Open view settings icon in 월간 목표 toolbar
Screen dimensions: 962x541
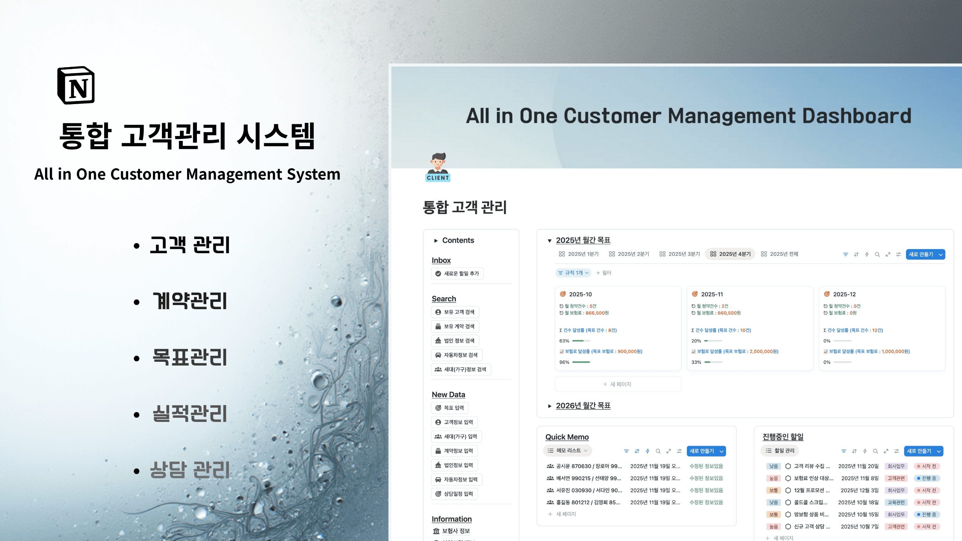click(x=898, y=254)
